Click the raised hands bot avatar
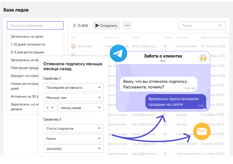This screenshot has width=233, height=164. point(203,58)
